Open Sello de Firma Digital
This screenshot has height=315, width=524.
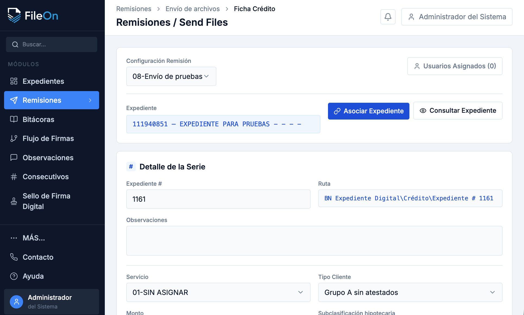tap(52, 201)
